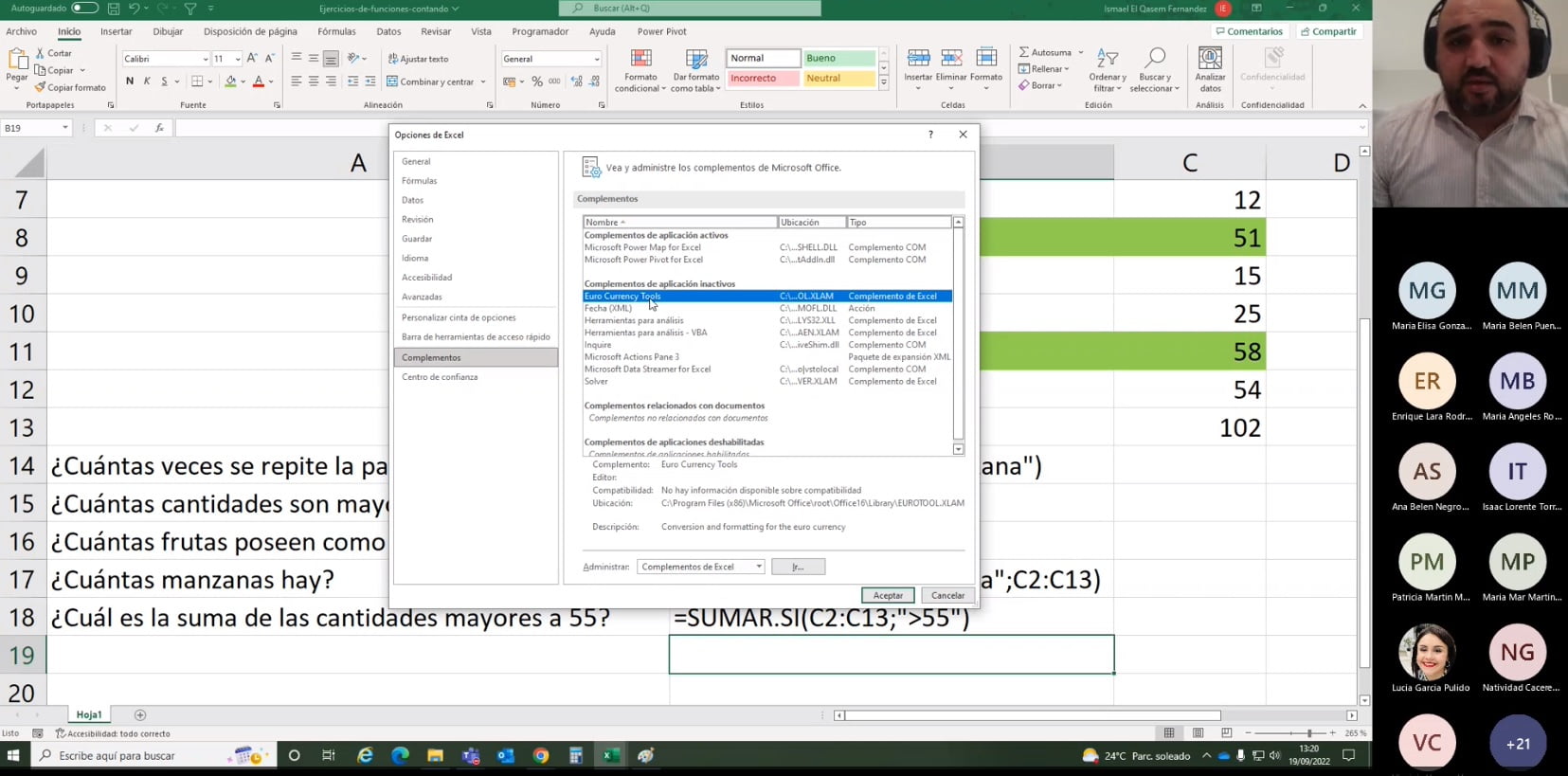Select Avanzadas in options sidebar

[x=422, y=297]
